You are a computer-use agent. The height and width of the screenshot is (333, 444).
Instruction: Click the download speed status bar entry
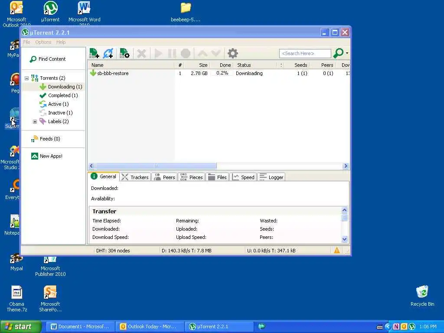point(186,251)
